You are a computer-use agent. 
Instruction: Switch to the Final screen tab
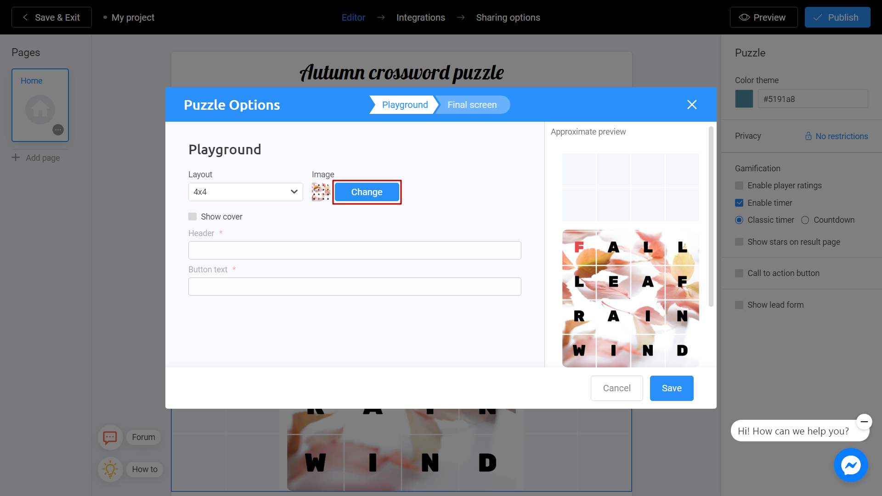472,105
